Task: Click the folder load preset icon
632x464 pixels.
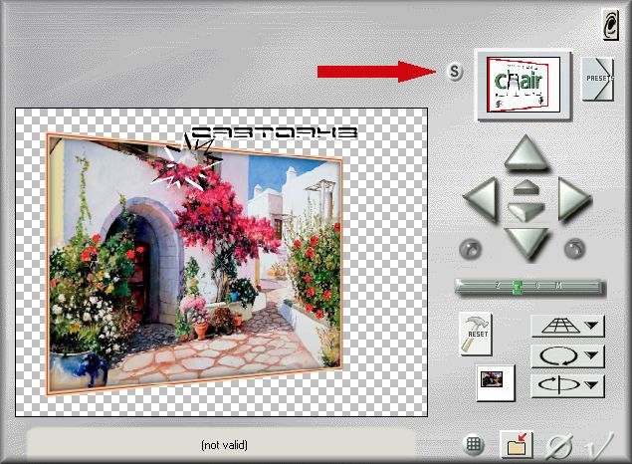Action: click(517, 444)
